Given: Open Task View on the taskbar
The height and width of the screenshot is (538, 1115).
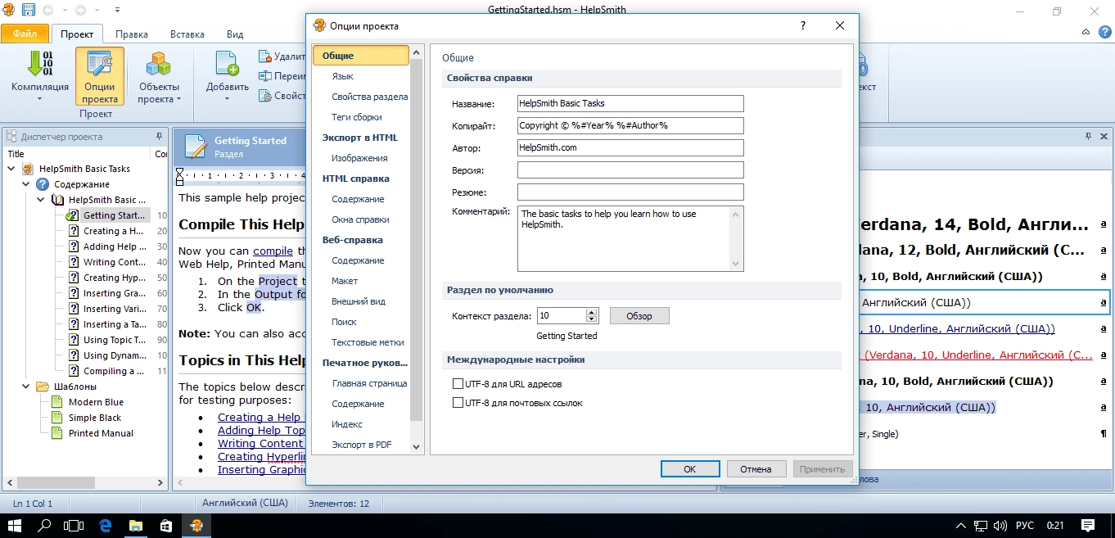Looking at the screenshot, I should pyautogui.click(x=74, y=526).
